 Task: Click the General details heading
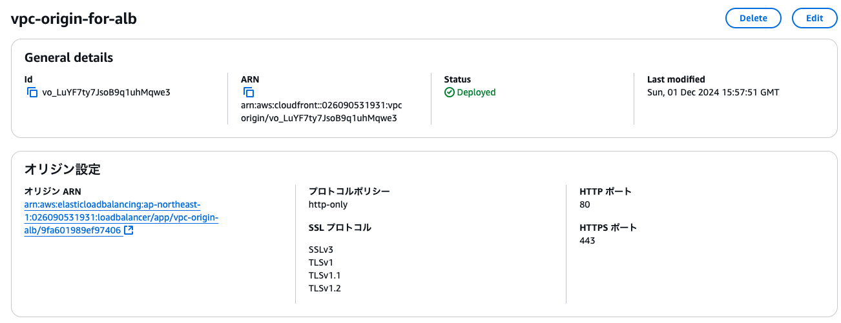pyautogui.click(x=68, y=57)
